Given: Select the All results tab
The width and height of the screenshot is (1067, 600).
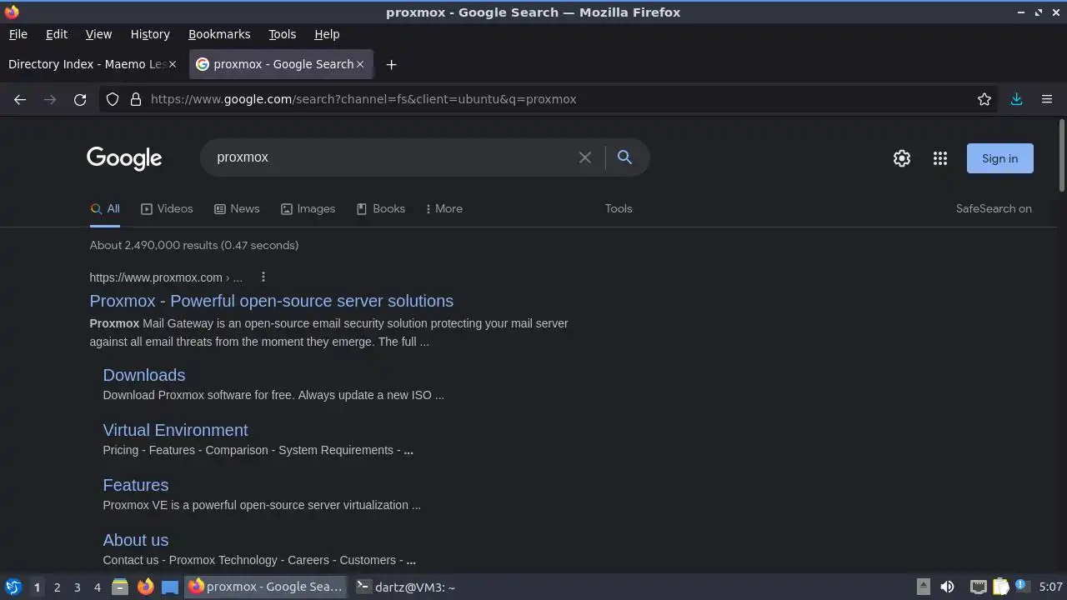Looking at the screenshot, I should (105, 209).
